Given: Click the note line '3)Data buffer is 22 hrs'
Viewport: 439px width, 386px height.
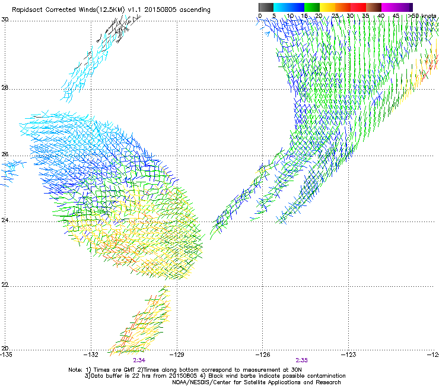Looking at the screenshot, I should (215, 376).
